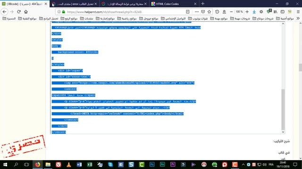Open Task View on the taskbar

(26, 165)
